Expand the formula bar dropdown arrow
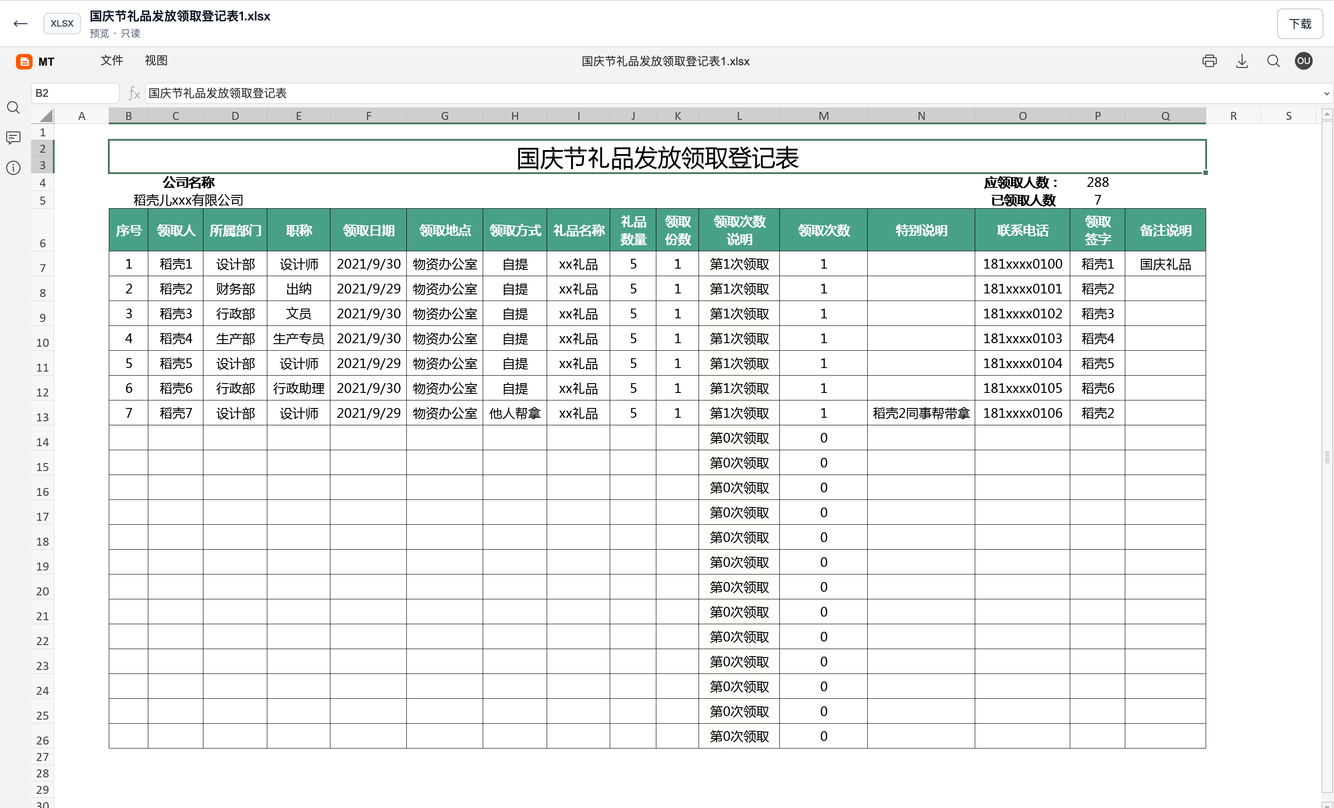Viewport: 1334px width, 808px height. [x=1326, y=94]
